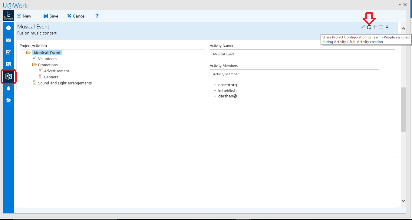Click the Save button in toolbar
412x220 pixels.
coord(51,16)
